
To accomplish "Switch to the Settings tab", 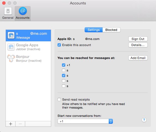I will (93, 30).
